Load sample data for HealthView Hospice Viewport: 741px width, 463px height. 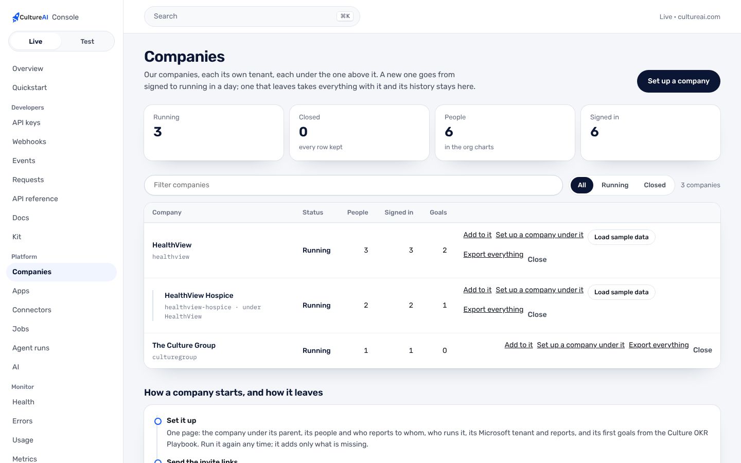[621, 292]
